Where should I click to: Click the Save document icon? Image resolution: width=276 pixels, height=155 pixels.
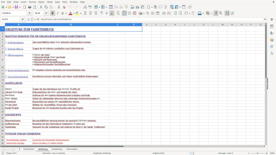[x=16, y=7]
